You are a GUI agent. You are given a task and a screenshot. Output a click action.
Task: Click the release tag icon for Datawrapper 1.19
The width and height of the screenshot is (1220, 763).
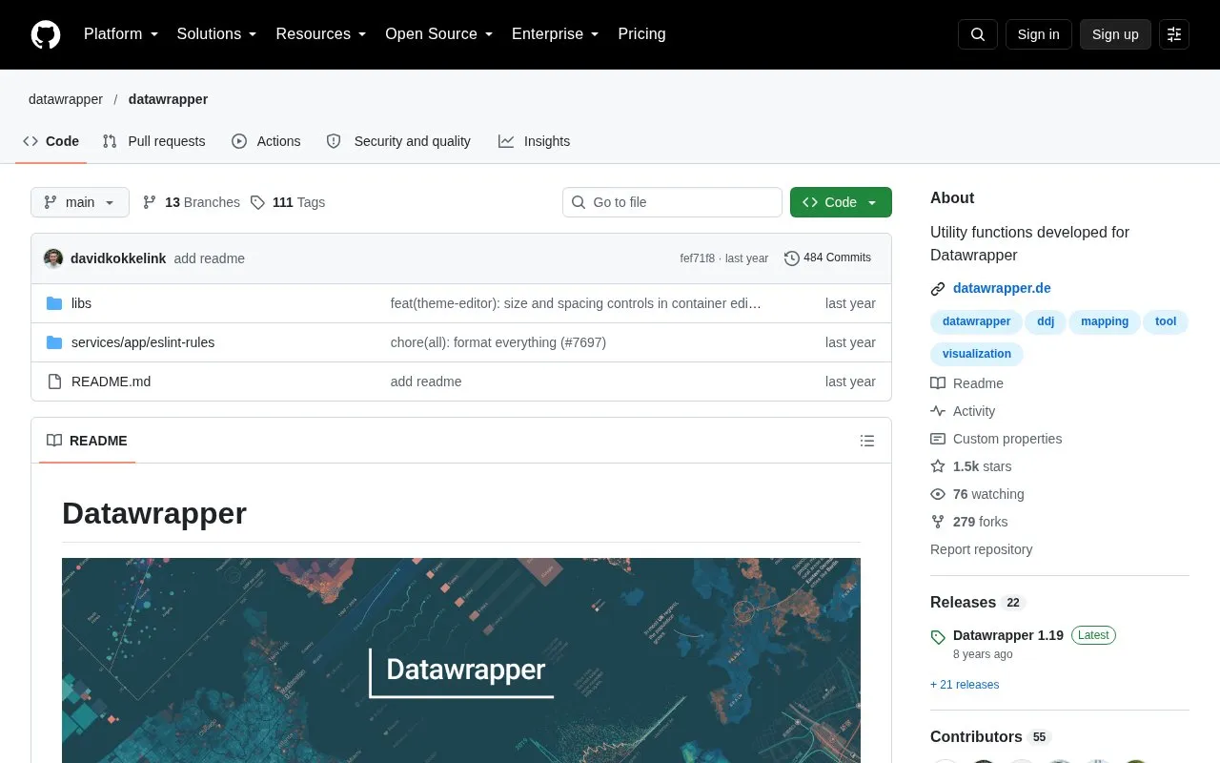(938, 636)
